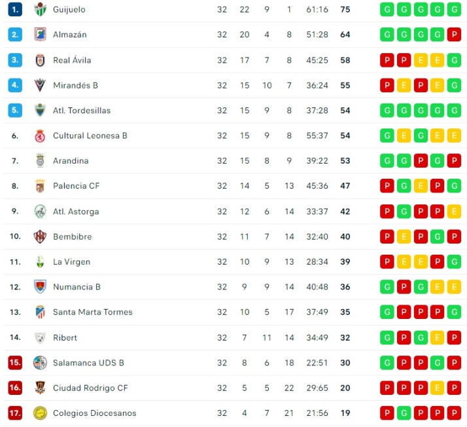Click Ribert's yellow E form badge
This screenshot has height=427, width=467.
pyautogui.click(x=437, y=337)
